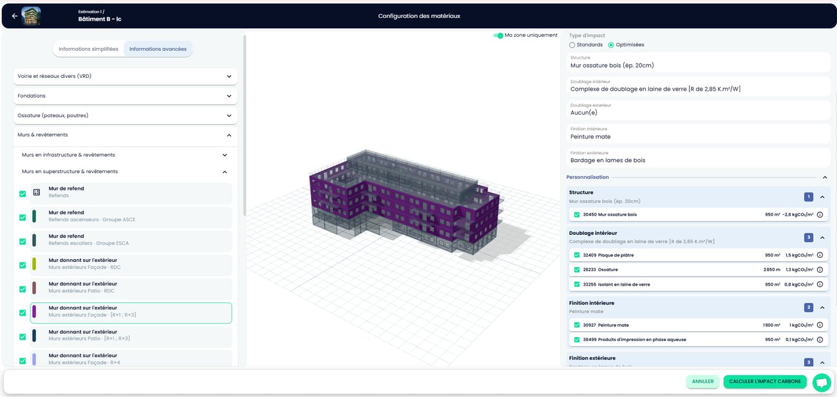Image resolution: width=837 pixels, height=397 pixels.
Task: Collapse the Finition intérieure group
Action: click(x=822, y=308)
